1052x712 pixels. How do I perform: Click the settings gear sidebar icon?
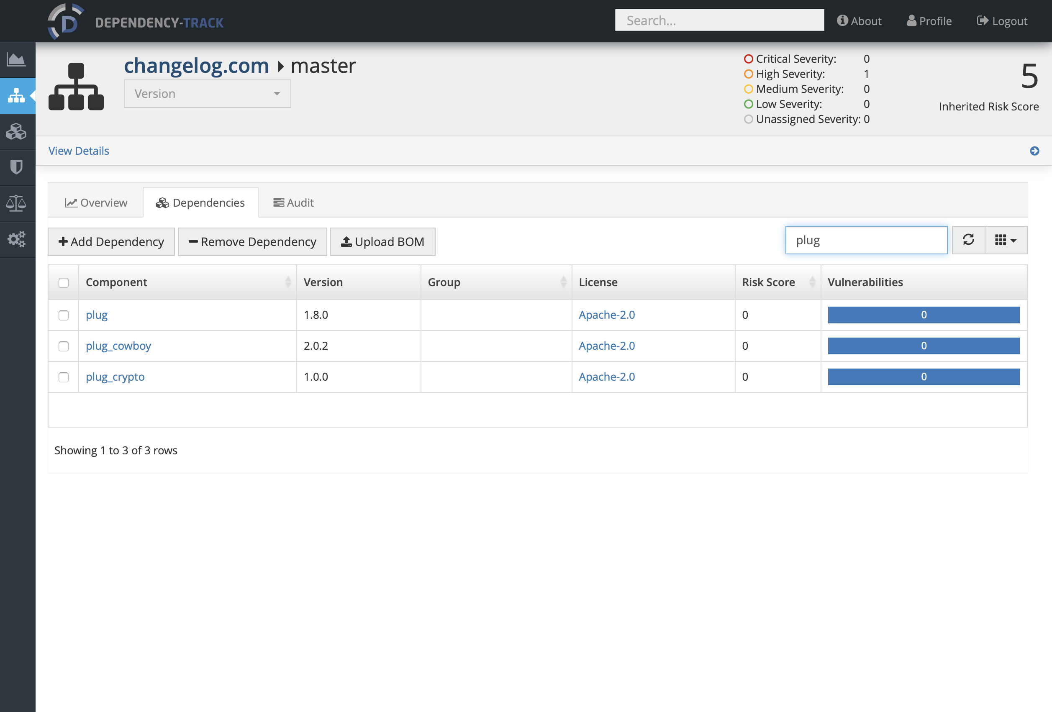(x=18, y=238)
